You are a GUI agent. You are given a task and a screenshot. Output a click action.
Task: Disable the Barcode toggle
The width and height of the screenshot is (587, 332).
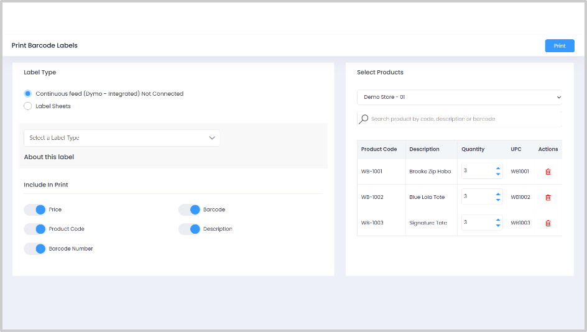pyautogui.click(x=190, y=210)
